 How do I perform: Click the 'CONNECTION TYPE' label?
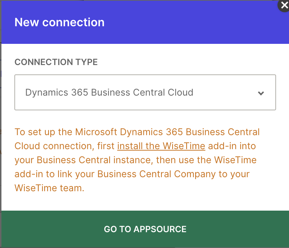[x=56, y=62]
